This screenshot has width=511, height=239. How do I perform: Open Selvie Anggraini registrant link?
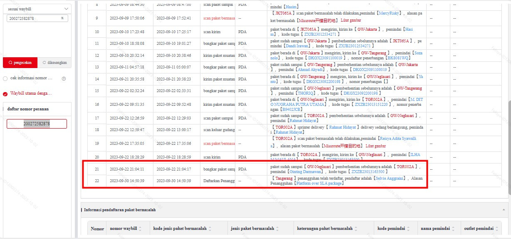390,178
